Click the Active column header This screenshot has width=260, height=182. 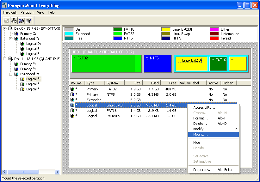tap(214, 83)
